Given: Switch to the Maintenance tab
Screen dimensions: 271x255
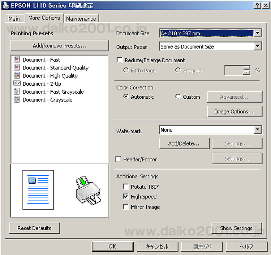Looking at the screenshot, I should tap(81, 18).
